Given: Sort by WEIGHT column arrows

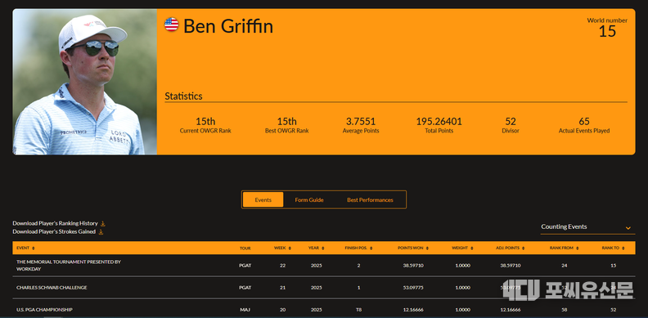Looking at the screenshot, I should coord(471,249).
